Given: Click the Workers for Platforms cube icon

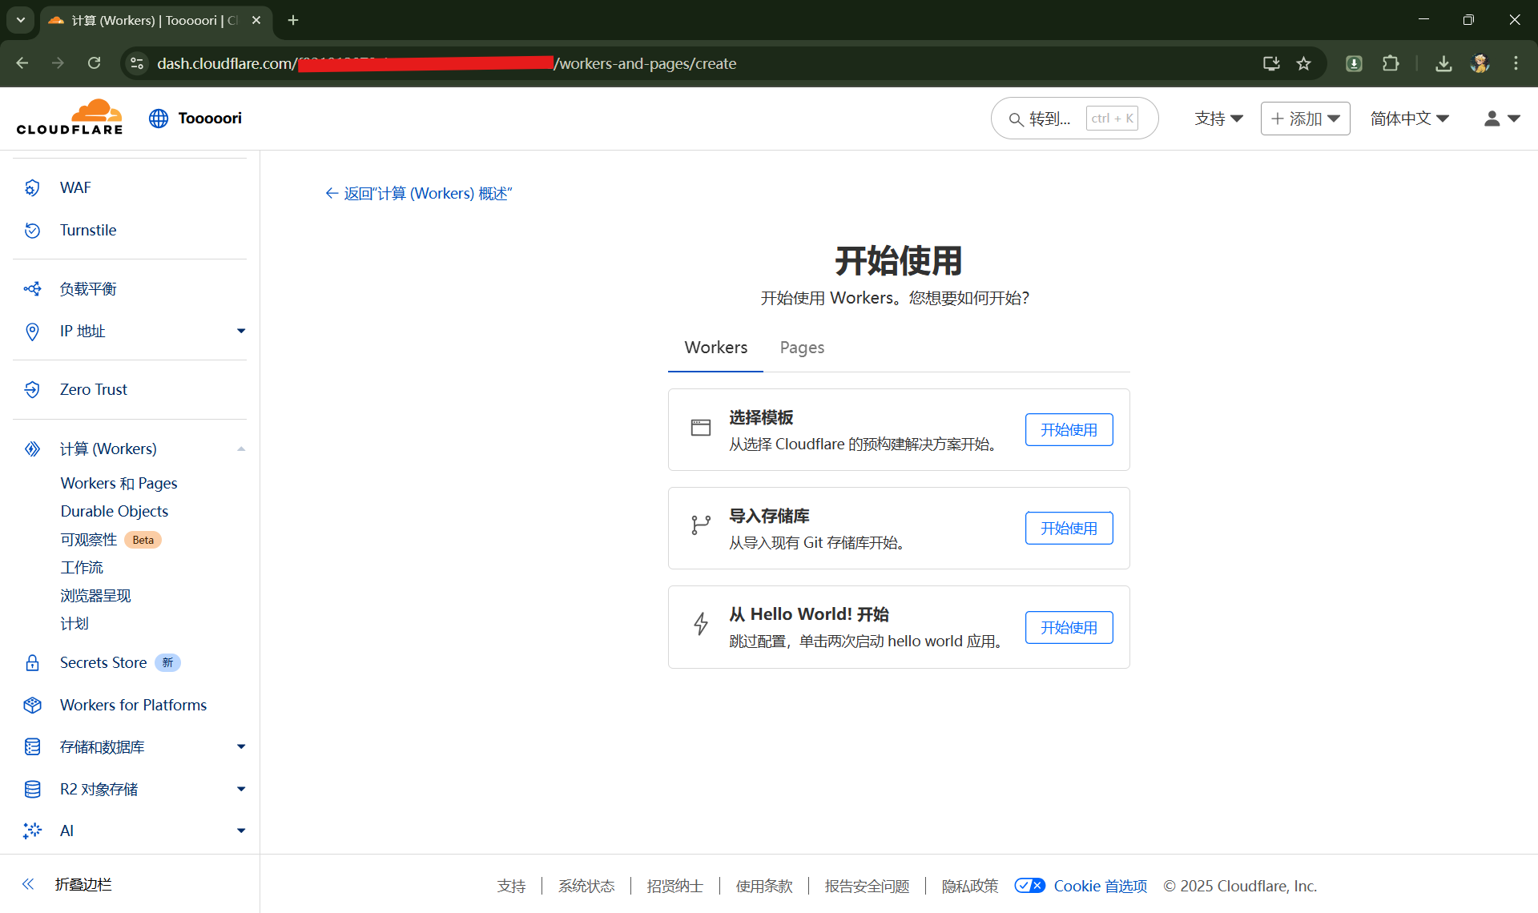Looking at the screenshot, I should coord(32,706).
